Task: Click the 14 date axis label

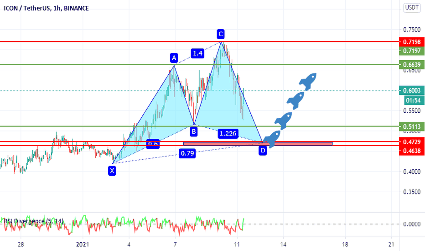Action: [x=283, y=245]
